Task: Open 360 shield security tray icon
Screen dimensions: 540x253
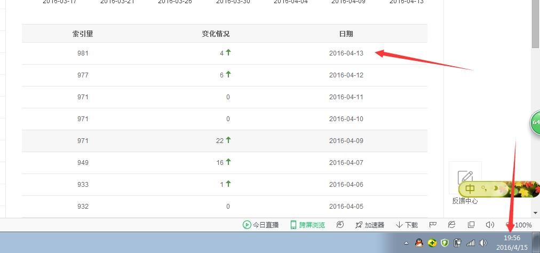Action: click(445, 243)
